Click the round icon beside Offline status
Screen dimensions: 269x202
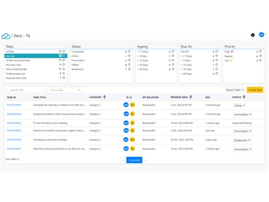pos(129,65)
